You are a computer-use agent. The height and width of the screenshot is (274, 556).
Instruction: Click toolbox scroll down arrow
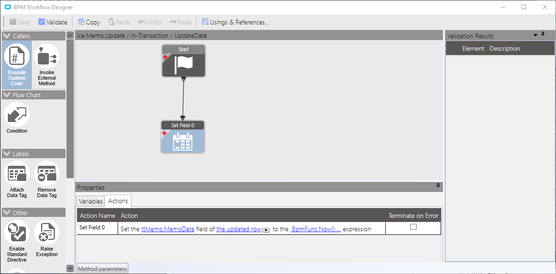70,268
